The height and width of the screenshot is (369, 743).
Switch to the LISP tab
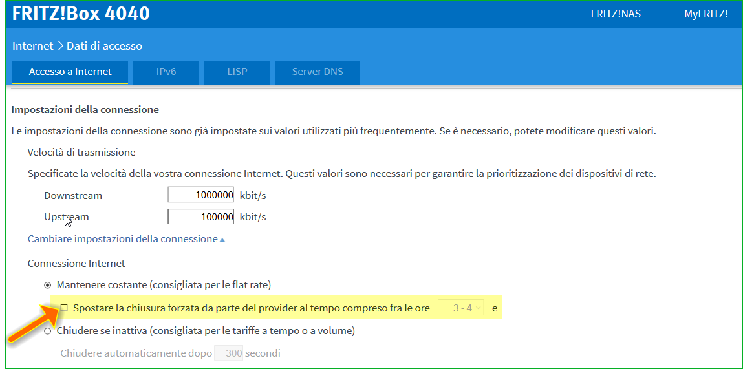tap(237, 72)
